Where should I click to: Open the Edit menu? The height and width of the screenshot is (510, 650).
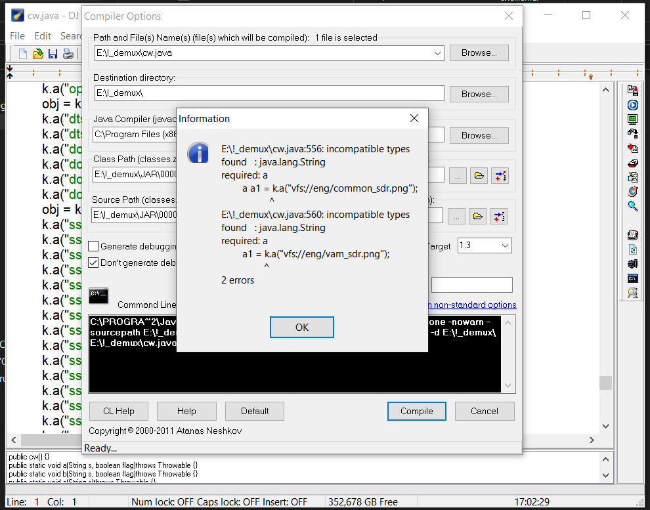tap(43, 36)
